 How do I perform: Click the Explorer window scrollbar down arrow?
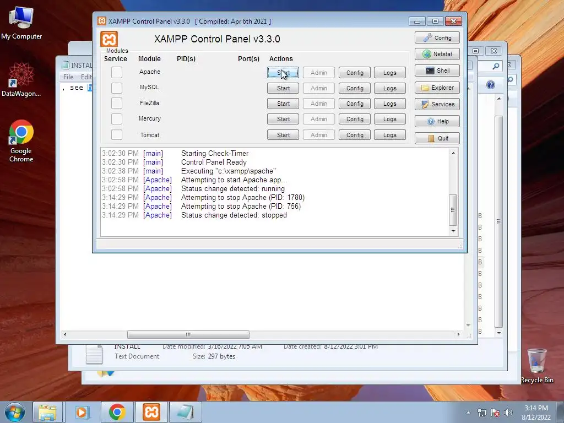[499, 333]
